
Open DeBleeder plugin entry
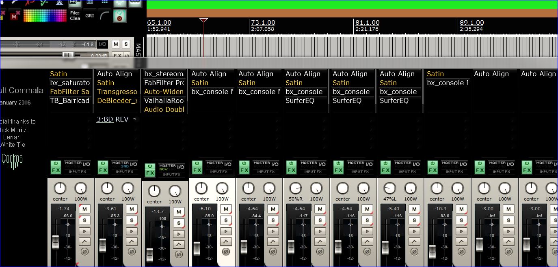coord(117,100)
